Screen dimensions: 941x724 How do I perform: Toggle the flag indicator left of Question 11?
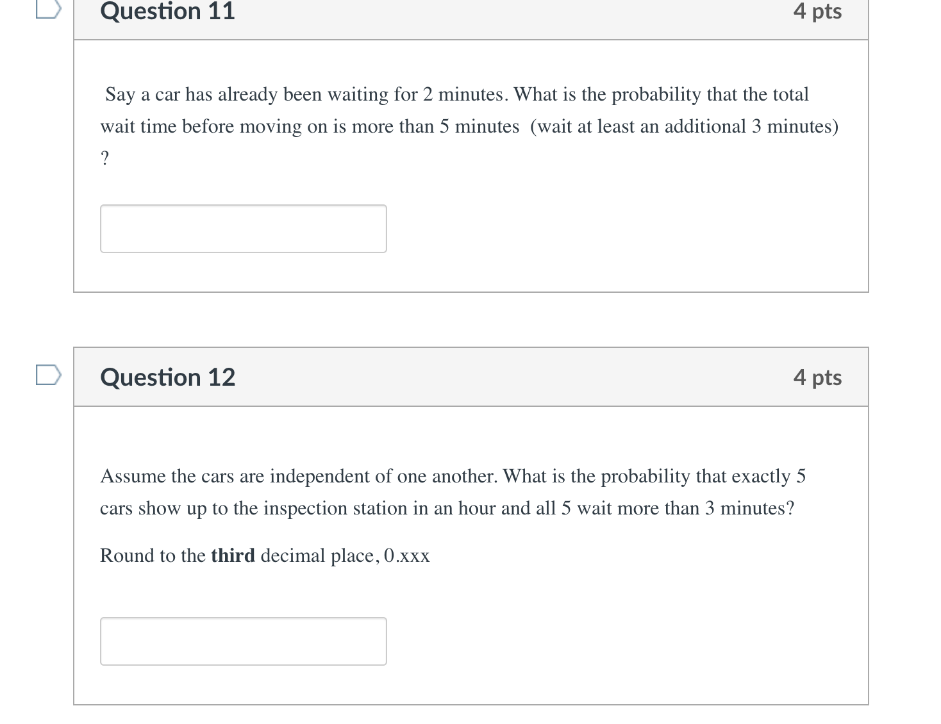(x=50, y=8)
